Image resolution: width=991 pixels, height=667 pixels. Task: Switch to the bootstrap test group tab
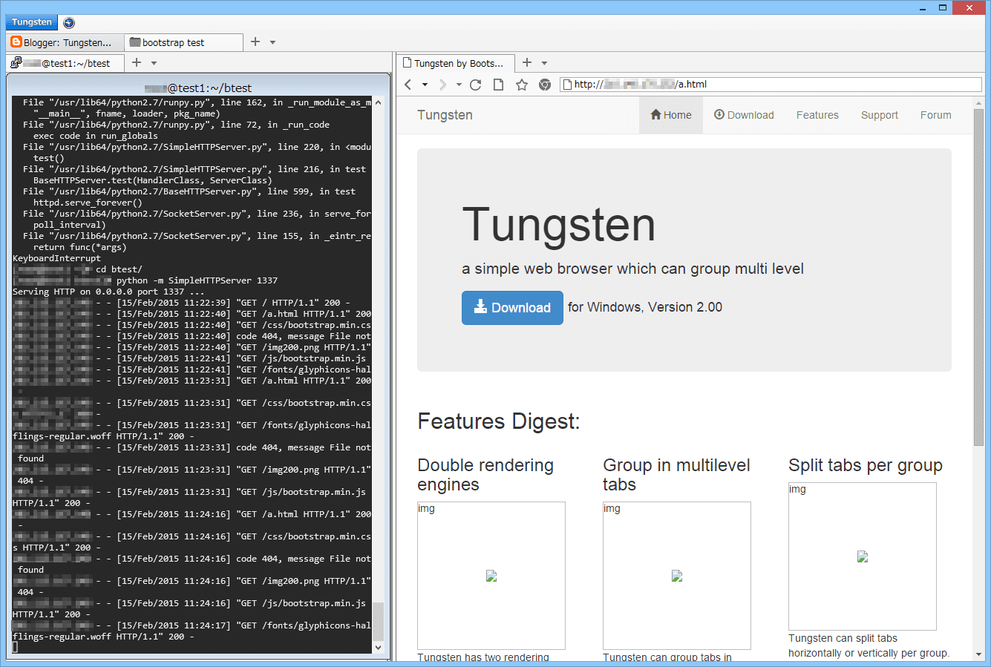click(x=184, y=42)
